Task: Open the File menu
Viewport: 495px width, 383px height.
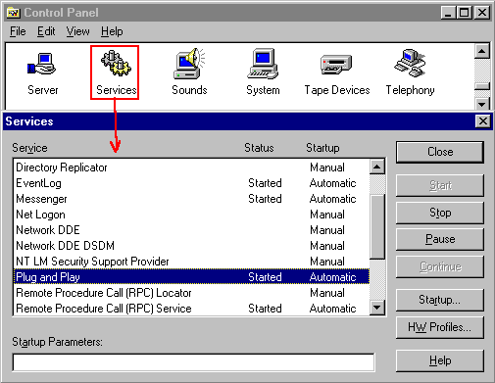Action: pos(18,31)
